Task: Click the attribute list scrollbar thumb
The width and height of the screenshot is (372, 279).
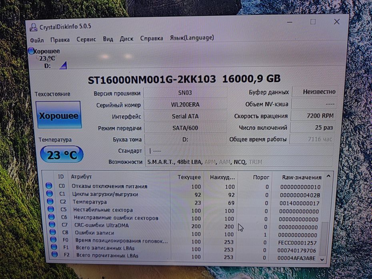Action: pos(324,239)
